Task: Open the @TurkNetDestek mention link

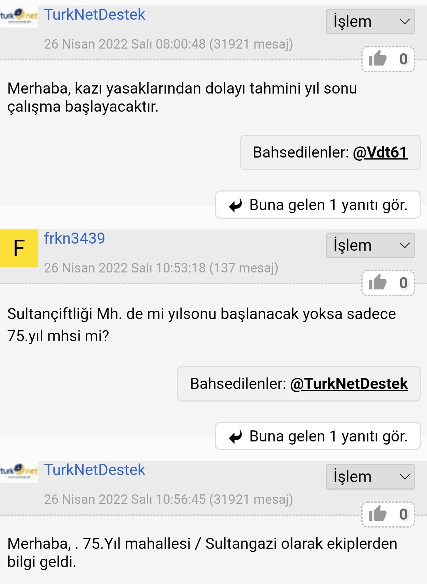Action: [349, 384]
